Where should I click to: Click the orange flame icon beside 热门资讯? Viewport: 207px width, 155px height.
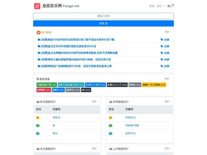[x=38, y=32]
